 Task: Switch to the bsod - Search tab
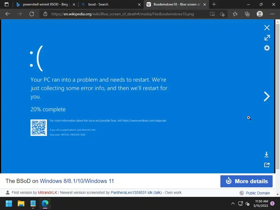point(111,4)
